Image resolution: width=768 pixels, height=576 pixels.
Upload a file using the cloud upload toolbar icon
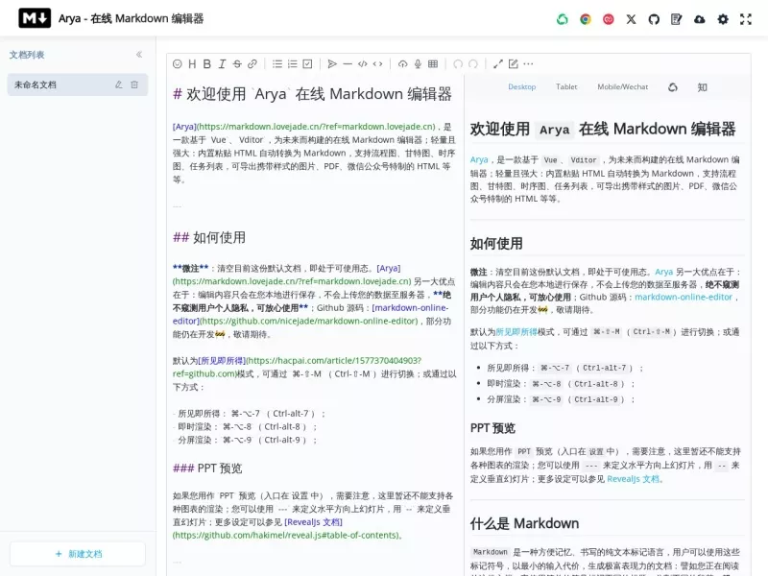click(x=402, y=64)
